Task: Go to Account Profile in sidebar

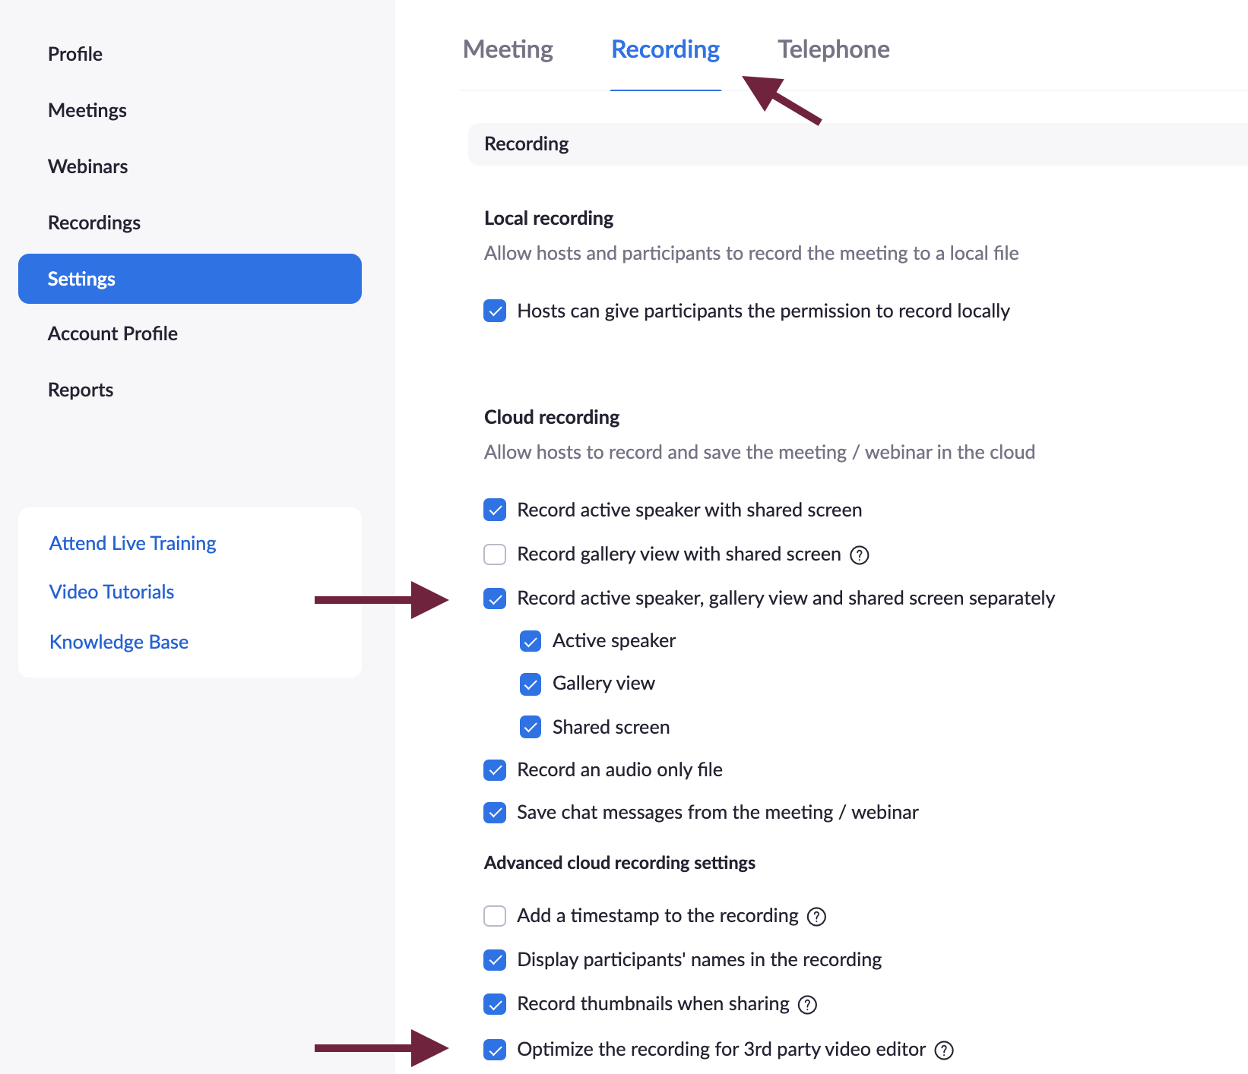Action: pyautogui.click(x=112, y=333)
